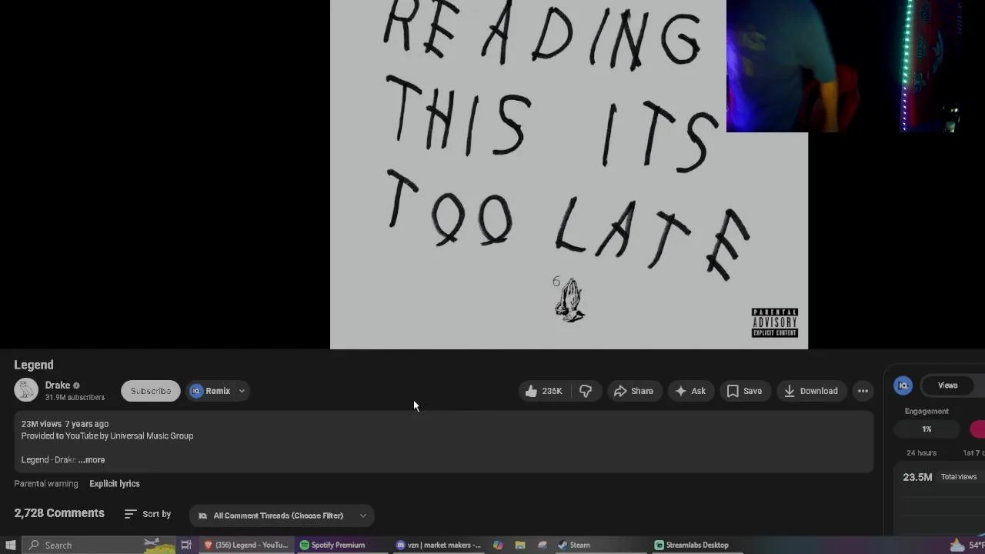Open the All Comment Threads filter dropdown

(282, 516)
